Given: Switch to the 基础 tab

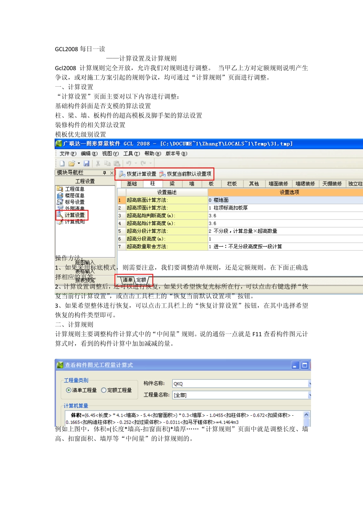Looking at the screenshot, I should coord(132,184).
